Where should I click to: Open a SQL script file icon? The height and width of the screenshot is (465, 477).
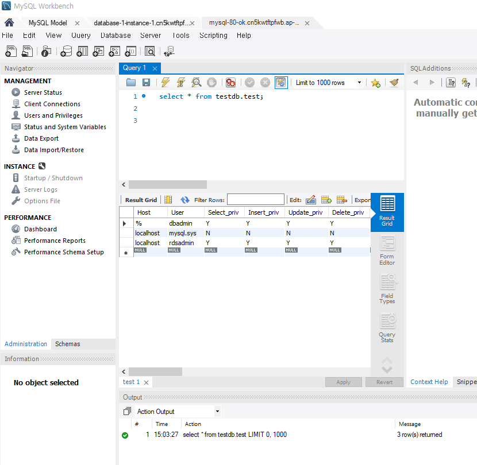27,51
